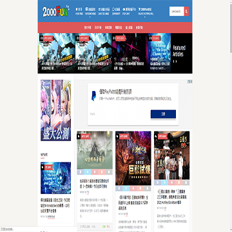Open the PLAY GAME nav item
The width and height of the screenshot is (232, 232).
[x=129, y=11]
